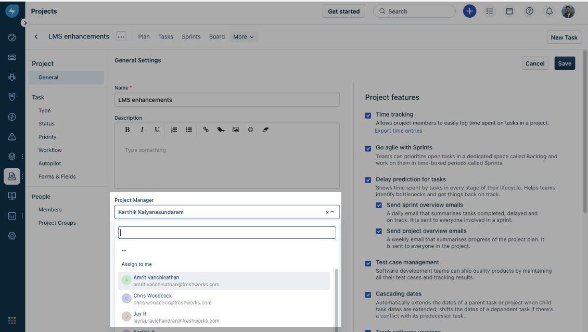Open Export time entries link
Viewport: 588px width, 332px height.
(x=398, y=131)
